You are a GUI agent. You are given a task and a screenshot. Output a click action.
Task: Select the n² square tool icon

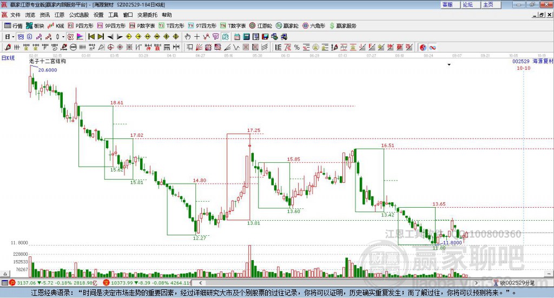click(x=92, y=47)
